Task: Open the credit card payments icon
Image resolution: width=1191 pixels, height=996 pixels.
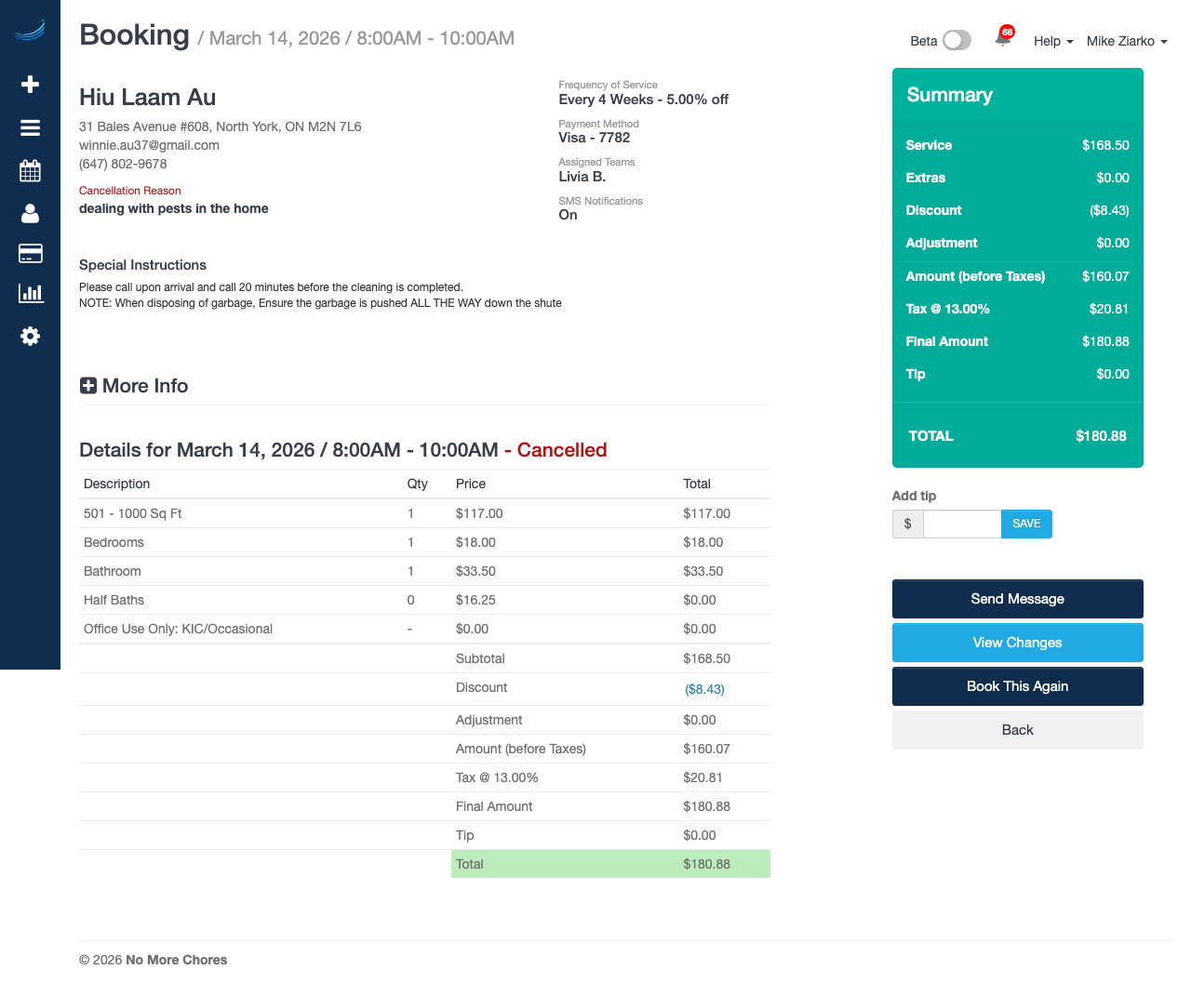Action: coord(30,254)
